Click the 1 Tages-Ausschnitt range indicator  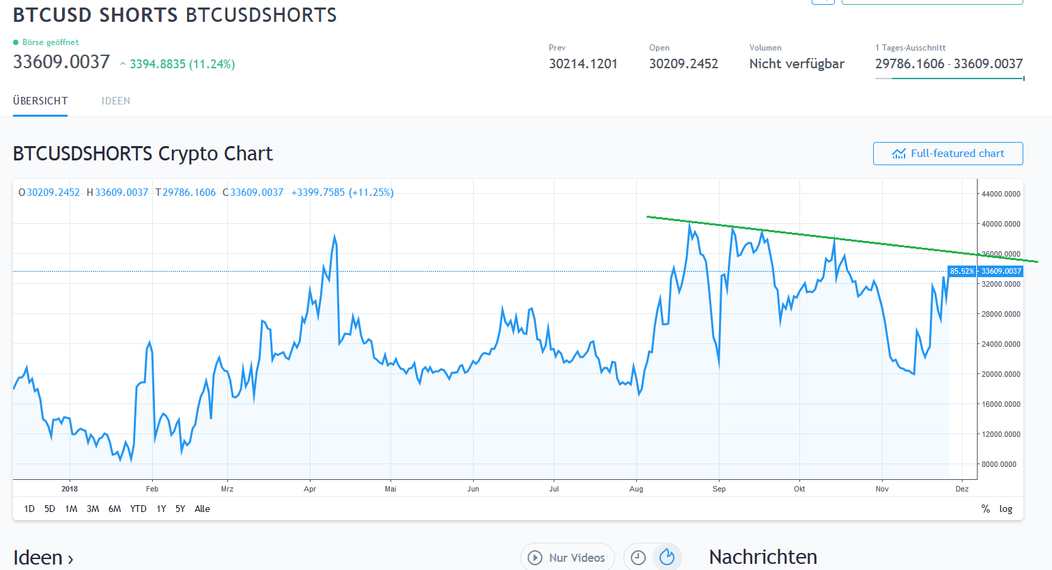(911, 48)
